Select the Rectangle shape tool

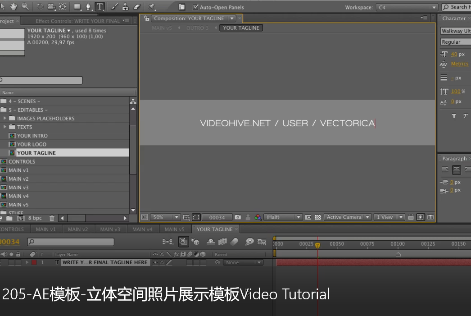pyautogui.click(x=77, y=7)
